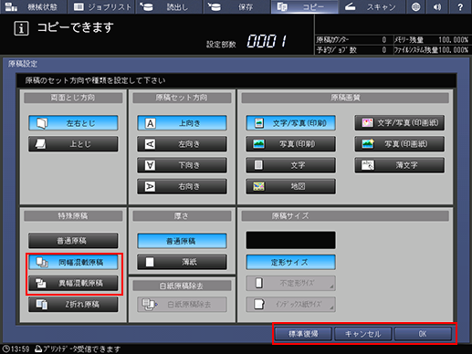Choose 左向き original orientation
472x354 pixels.
[182, 144]
